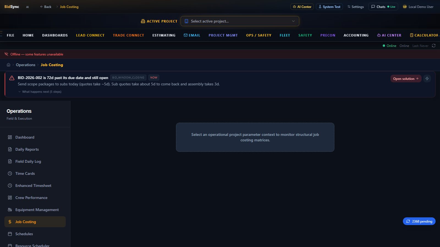The height and width of the screenshot is (247, 440).
Task: Open the FLEET menu
Action: (x=285, y=35)
